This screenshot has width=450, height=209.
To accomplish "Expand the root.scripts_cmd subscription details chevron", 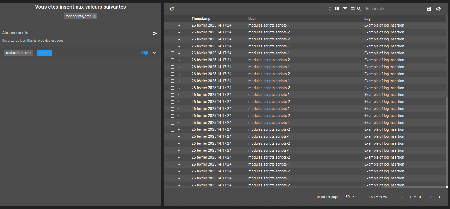I will coord(154,53).
